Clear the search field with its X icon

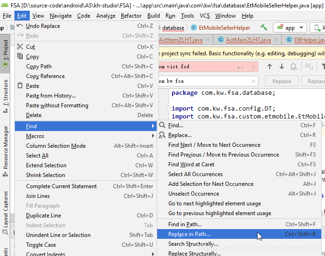pyautogui.click(x=253, y=67)
